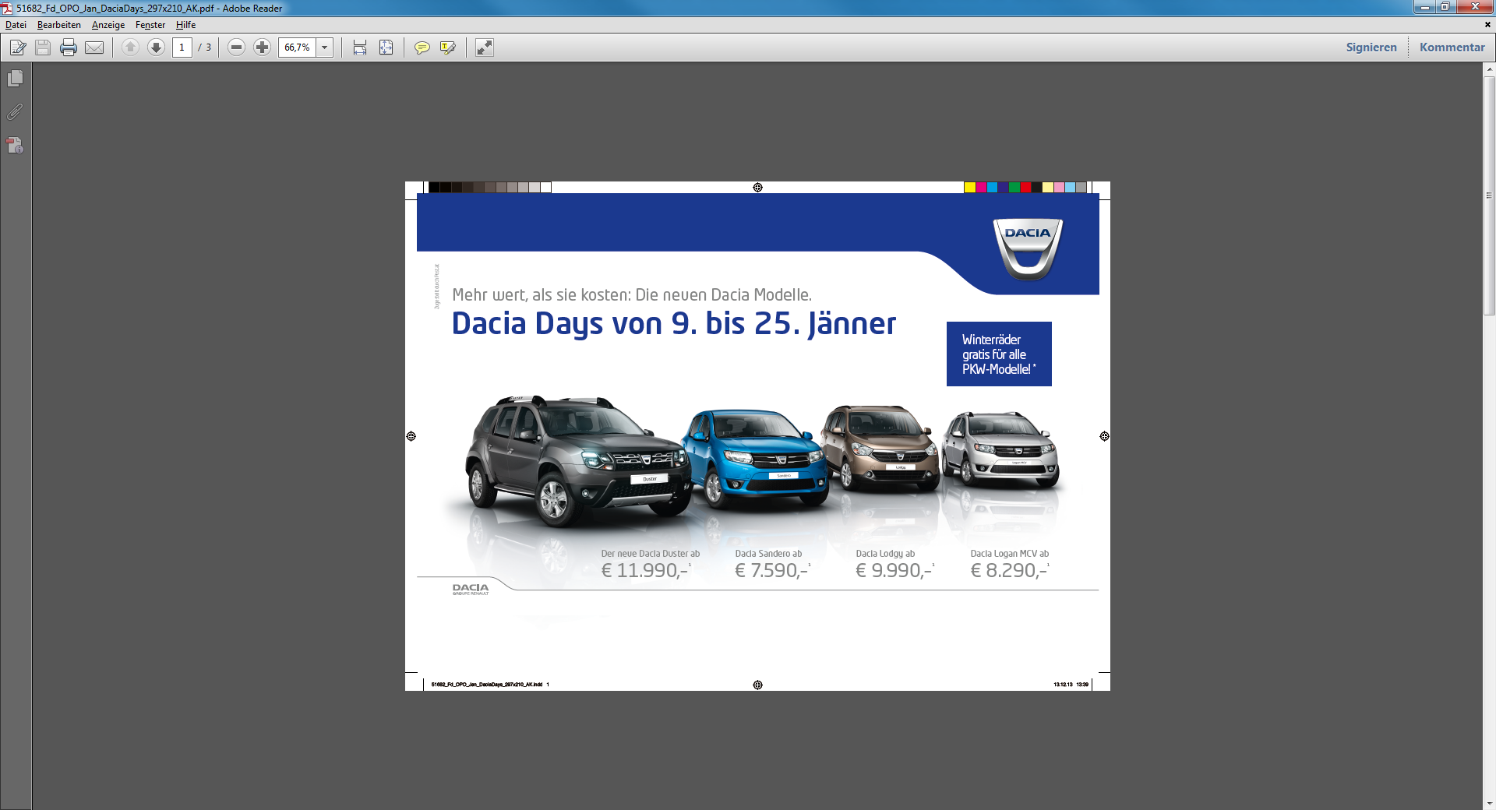
Task: Click the Duster price € 11.990,-
Action: coord(645,570)
